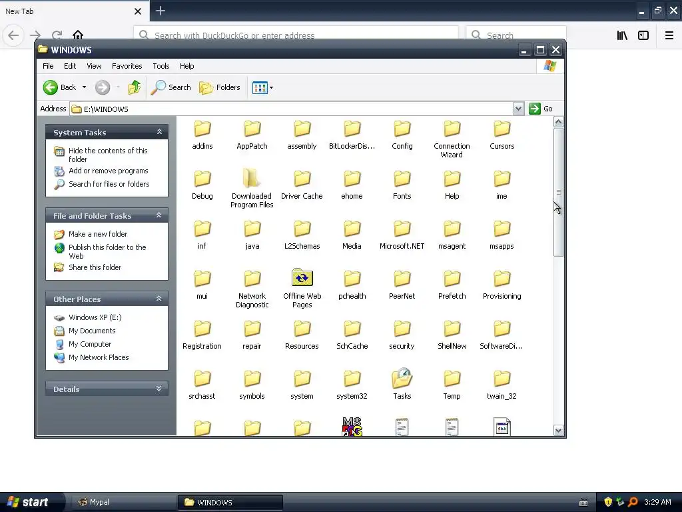The height and width of the screenshot is (512, 682).
Task: Open the Search toolbar button
Action: 171,87
